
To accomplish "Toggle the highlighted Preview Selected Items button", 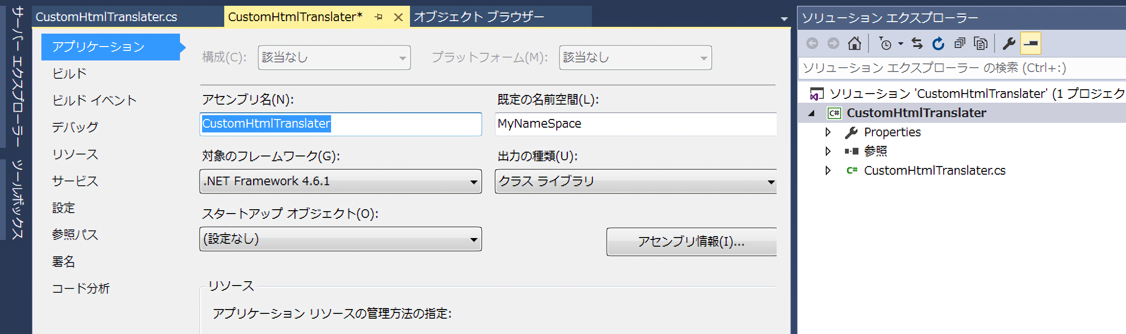I will (1030, 44).
